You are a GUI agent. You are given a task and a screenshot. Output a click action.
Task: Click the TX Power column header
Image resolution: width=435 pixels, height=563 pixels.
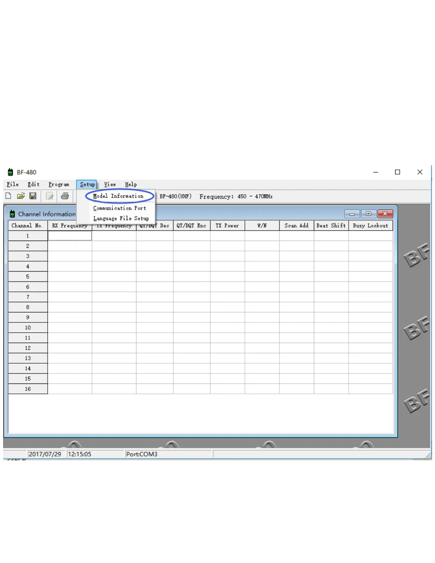227,226
